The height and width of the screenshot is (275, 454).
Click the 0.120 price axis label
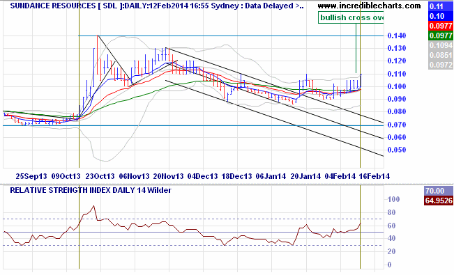click(x=397, y=61)
